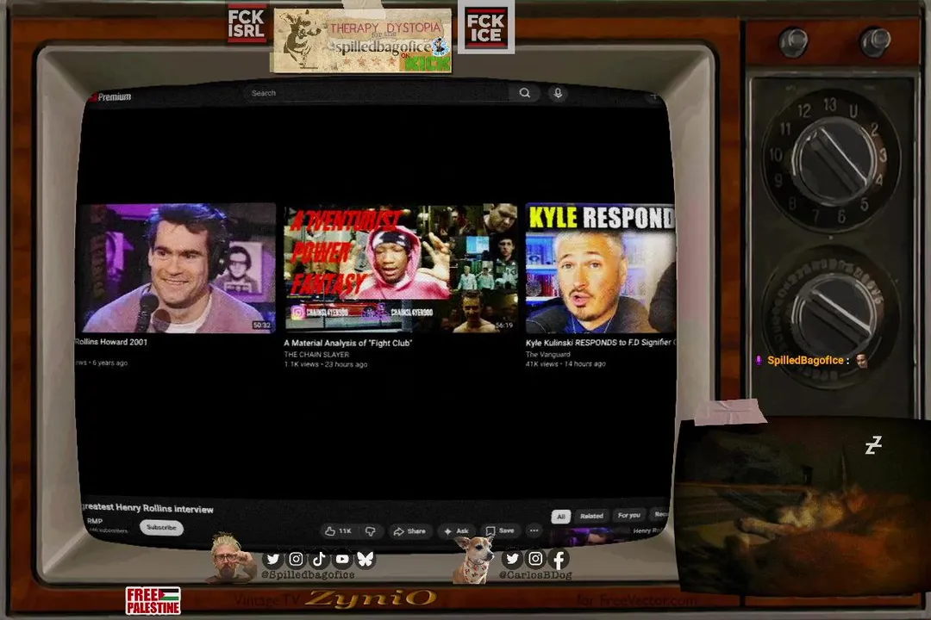Click the SpilledBagofIce chat username
This screenshot has width=931, height=620.
[805, 360]
